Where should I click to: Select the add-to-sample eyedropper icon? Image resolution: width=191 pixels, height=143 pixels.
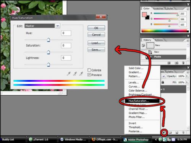tap(75, 74)
